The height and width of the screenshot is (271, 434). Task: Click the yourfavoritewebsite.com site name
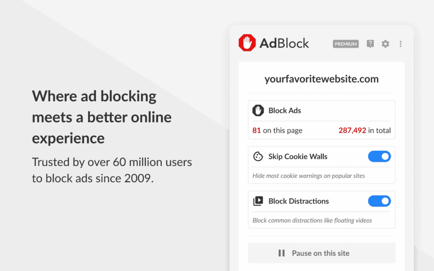(321, 79)
